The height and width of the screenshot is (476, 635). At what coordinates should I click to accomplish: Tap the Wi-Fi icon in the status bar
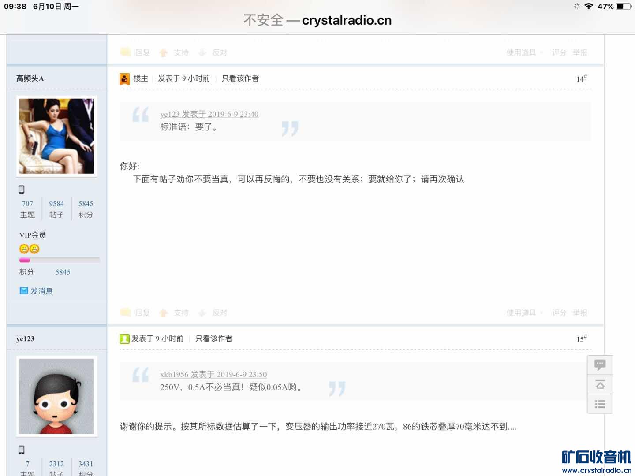point(589,6)
